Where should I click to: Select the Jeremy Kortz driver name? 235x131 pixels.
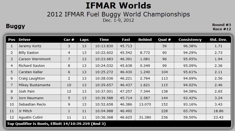(30, 46)
